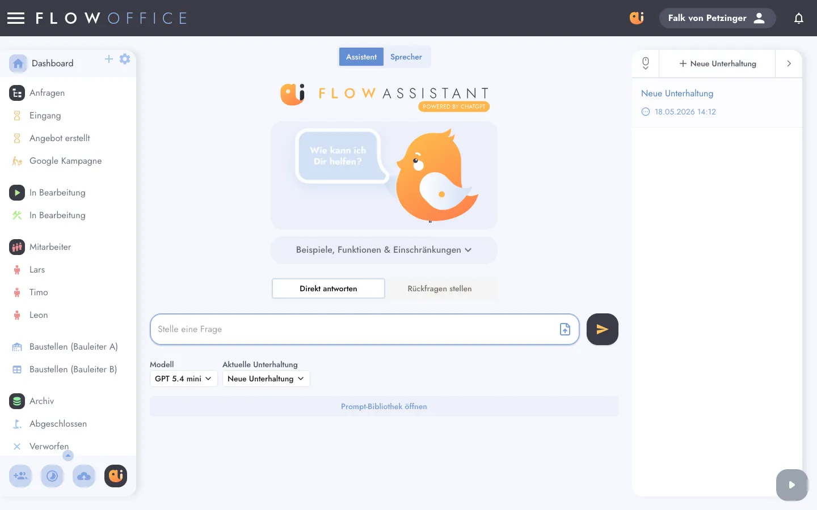Open Prompt-Bibliothek
Screen dimensions: 817x510
click(x=384, y=406)
